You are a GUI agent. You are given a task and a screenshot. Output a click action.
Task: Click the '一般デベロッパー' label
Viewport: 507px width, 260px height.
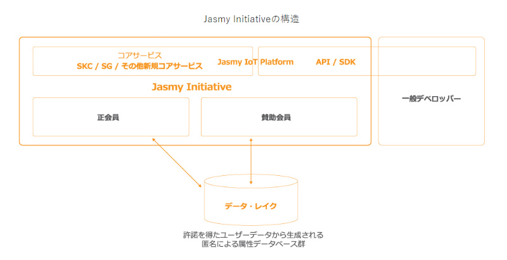432,99
